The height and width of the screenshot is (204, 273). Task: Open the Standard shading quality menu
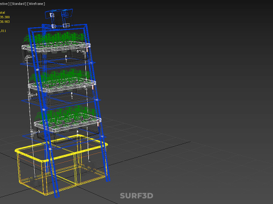[x=18, y=4]
